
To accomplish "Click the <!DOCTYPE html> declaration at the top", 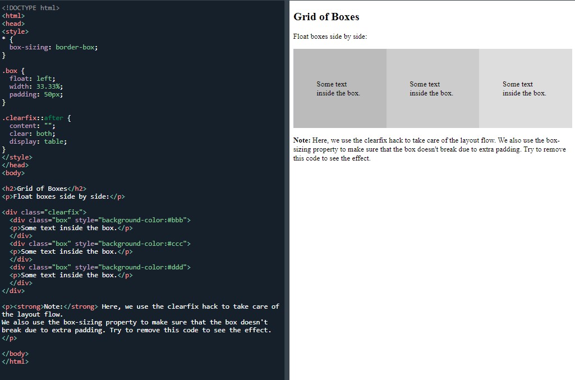I will [x=31, y=7].
